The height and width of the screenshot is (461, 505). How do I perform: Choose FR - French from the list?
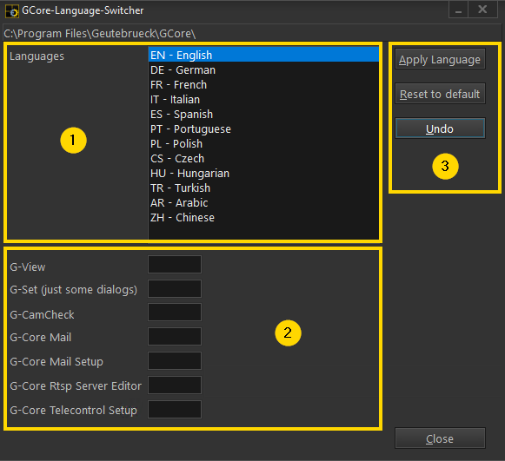[263, 84]
